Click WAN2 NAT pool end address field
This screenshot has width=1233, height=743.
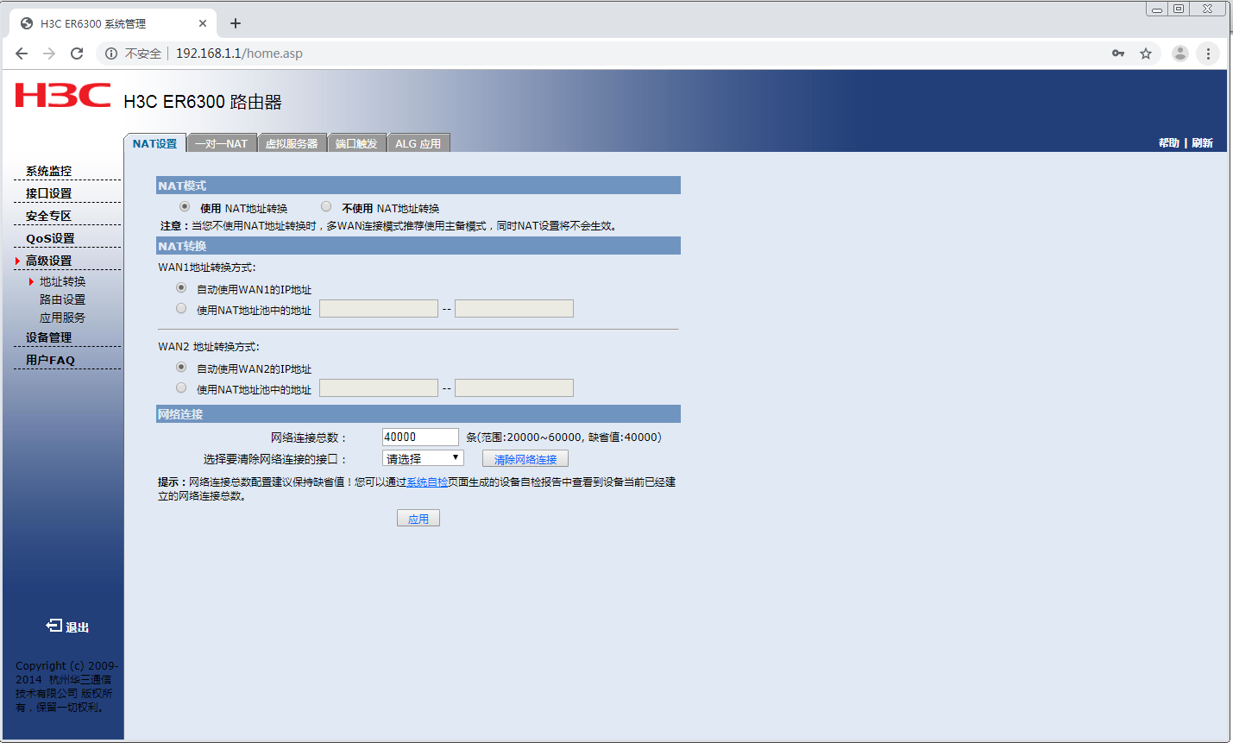coord(514,388)
